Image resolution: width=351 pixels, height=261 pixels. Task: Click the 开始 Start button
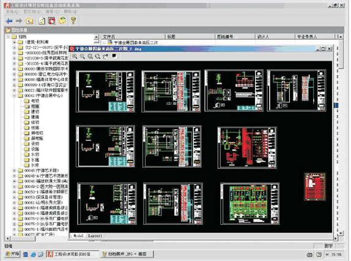12,254
